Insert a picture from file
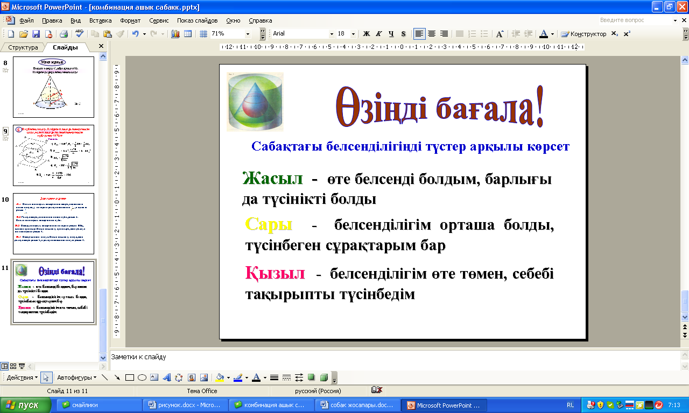Screen dimensions: 689x413 point(203,378)
